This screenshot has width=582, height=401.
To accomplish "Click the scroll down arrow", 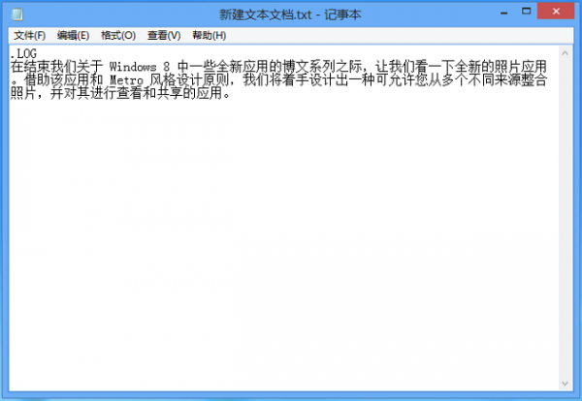I will point(565,384).
